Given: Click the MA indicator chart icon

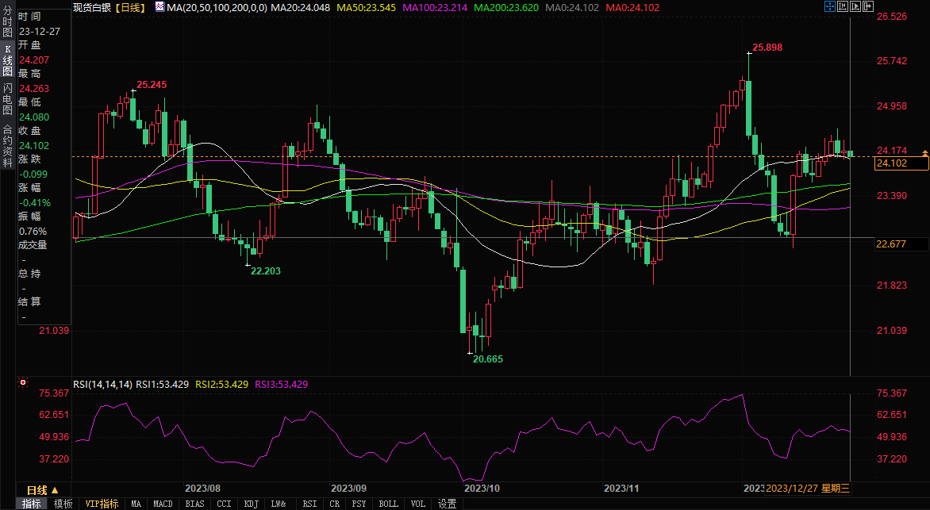Looking at the screenshot, I should tap(159, 6).
